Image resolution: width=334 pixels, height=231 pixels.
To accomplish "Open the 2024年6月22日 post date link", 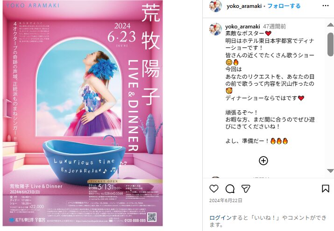I will point(226,200).
